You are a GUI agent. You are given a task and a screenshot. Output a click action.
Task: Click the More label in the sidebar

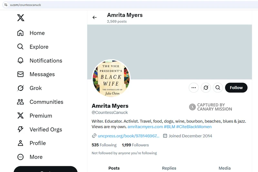pos(36,157)
